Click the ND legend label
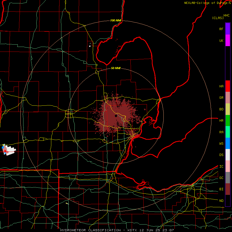Screen dimensions: 232x232 221,201
